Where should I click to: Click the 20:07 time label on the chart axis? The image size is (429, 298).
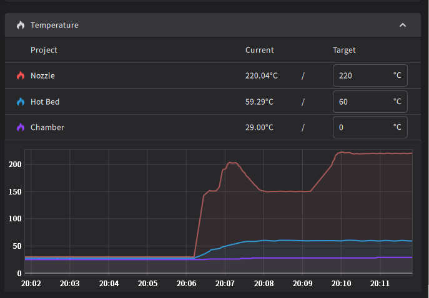225,284
